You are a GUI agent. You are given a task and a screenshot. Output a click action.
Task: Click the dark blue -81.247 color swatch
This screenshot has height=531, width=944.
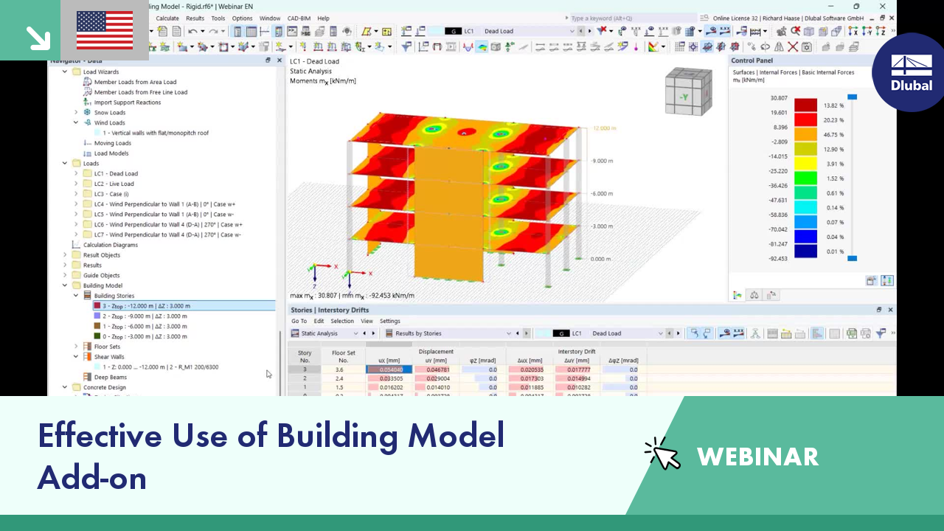[805, 251]
